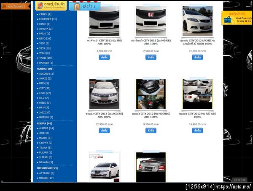Open the HONDA [106] brand heading
The height and width of the screenshot is (191, 253).
(x=45, y=69)
